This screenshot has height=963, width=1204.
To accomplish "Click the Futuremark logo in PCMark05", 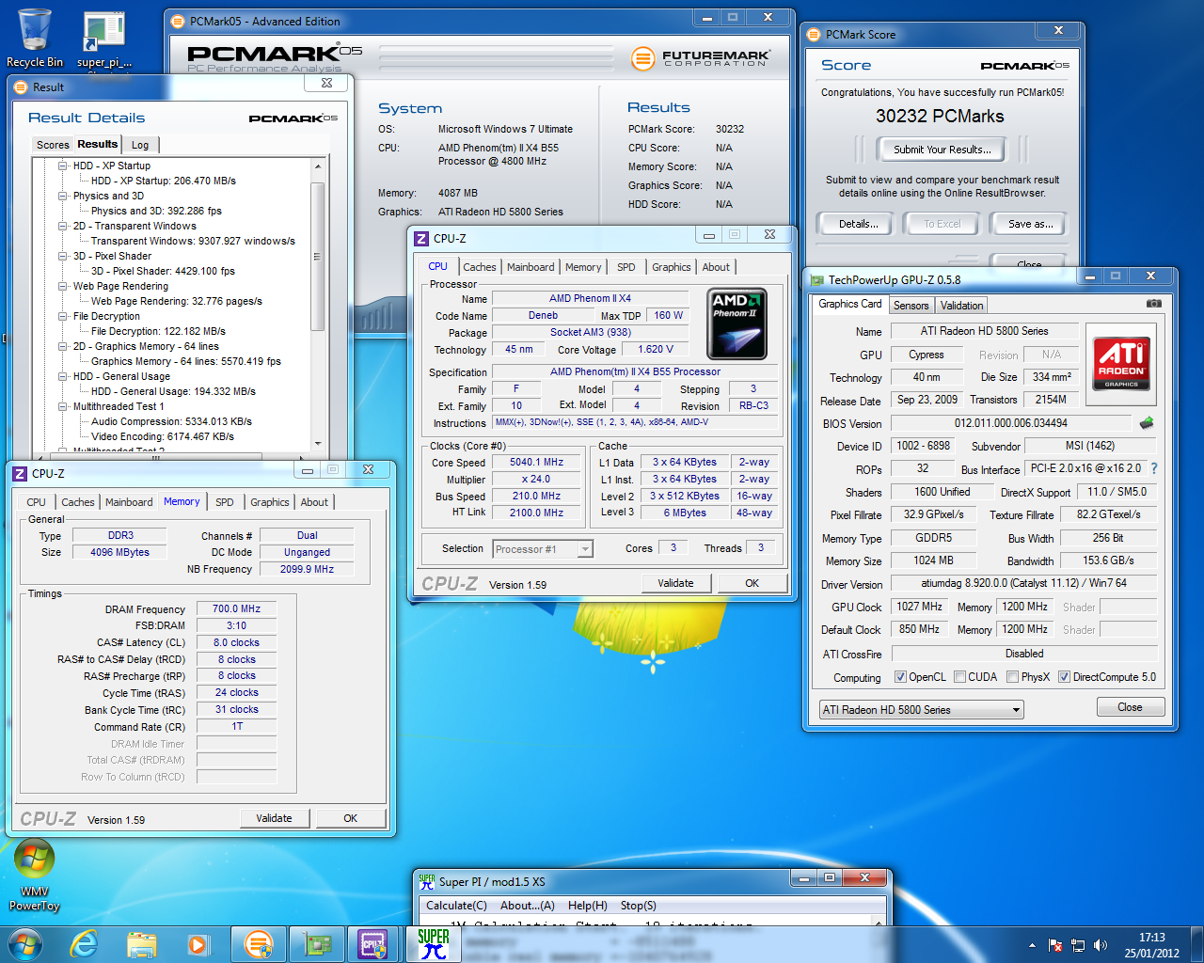I will pyautogui.click(x=701, y=58).
